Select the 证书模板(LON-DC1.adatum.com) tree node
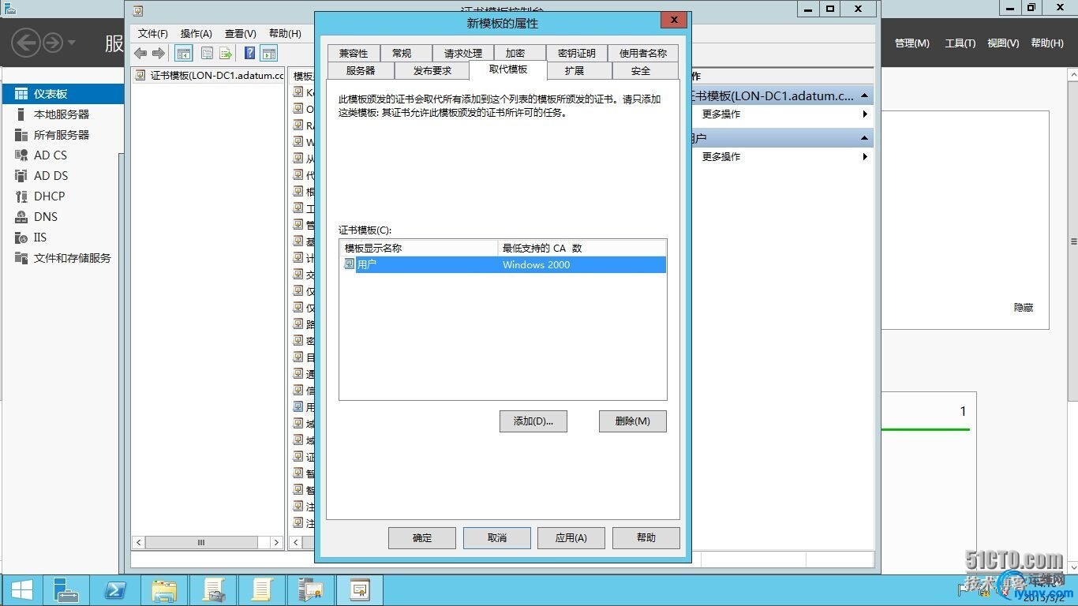This screenshot has height=606, width=1078. coord(210,76)
